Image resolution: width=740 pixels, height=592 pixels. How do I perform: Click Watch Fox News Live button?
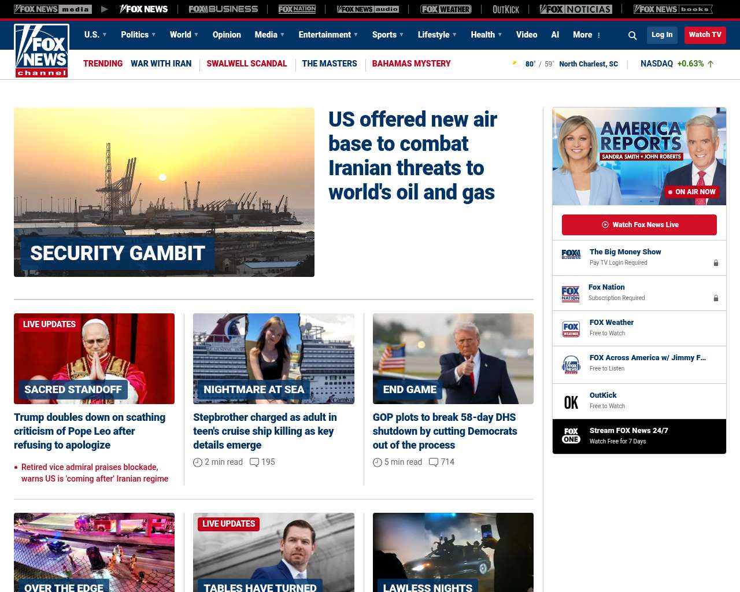tap(639, 225)
